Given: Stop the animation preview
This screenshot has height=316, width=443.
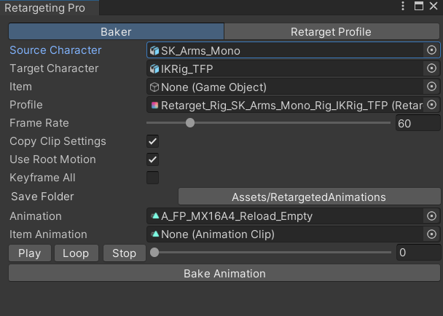Looking at the screenshot, I should 124,253.
